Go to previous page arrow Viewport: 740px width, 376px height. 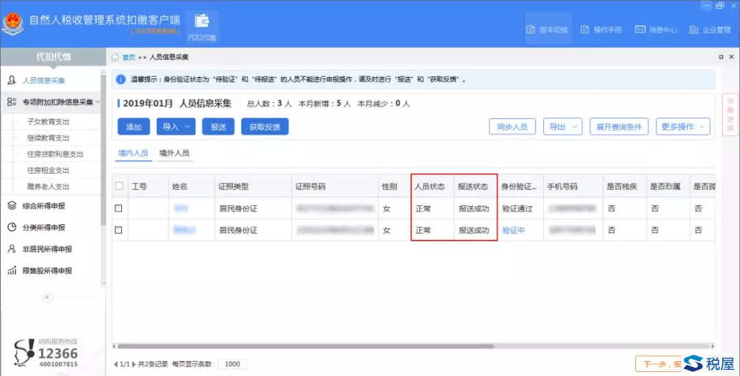coord(116,364)
